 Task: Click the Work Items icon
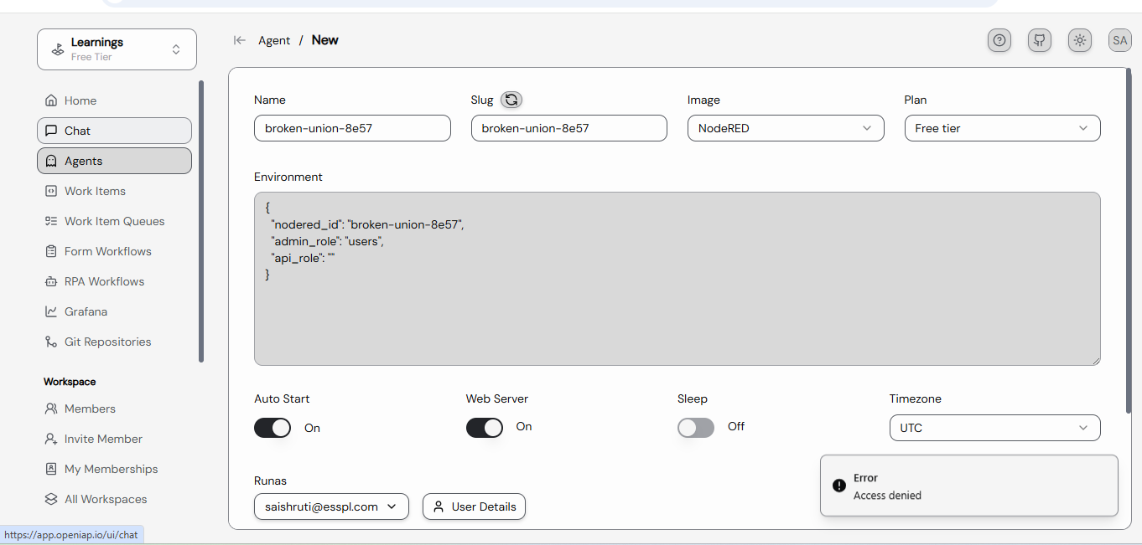click(51, 191)
